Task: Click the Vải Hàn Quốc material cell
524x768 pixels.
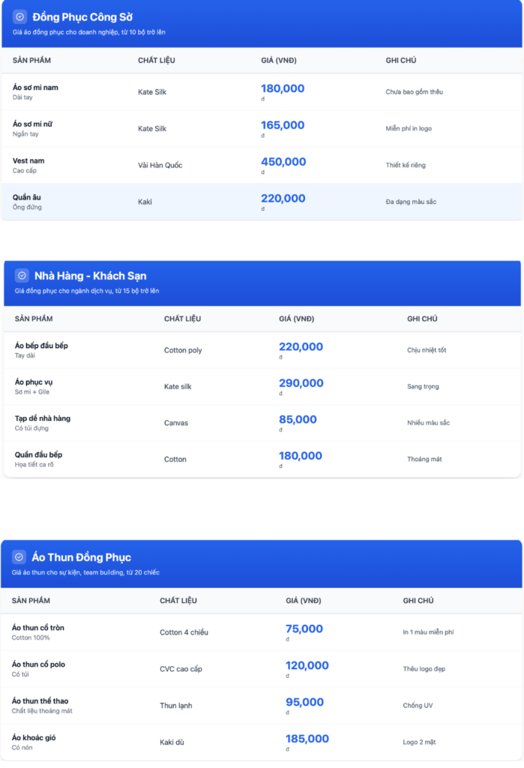Action: click(x=160, y=165)
